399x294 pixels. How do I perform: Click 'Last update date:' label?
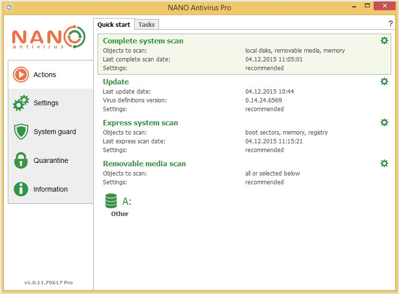click(127, 91)
